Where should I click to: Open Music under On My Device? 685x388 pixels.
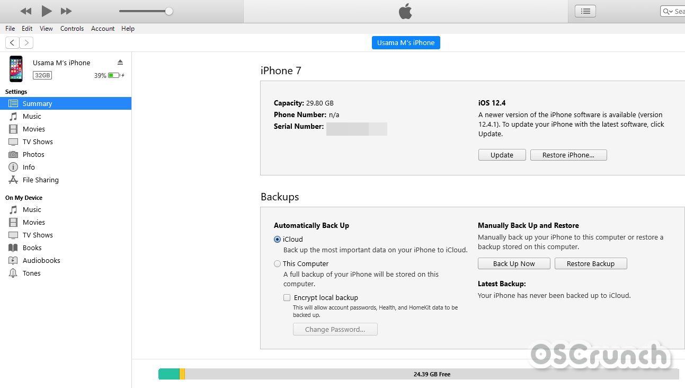(x=32, y=209)
